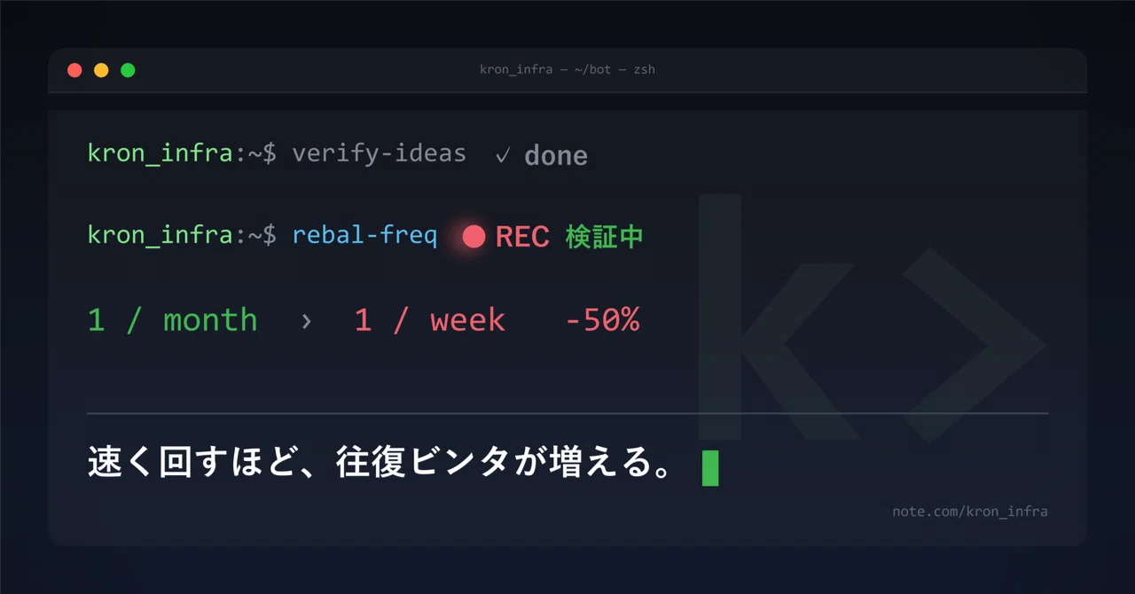Click the green block cursor
This screenshot has height=594, width=1135.
(710, 468)
